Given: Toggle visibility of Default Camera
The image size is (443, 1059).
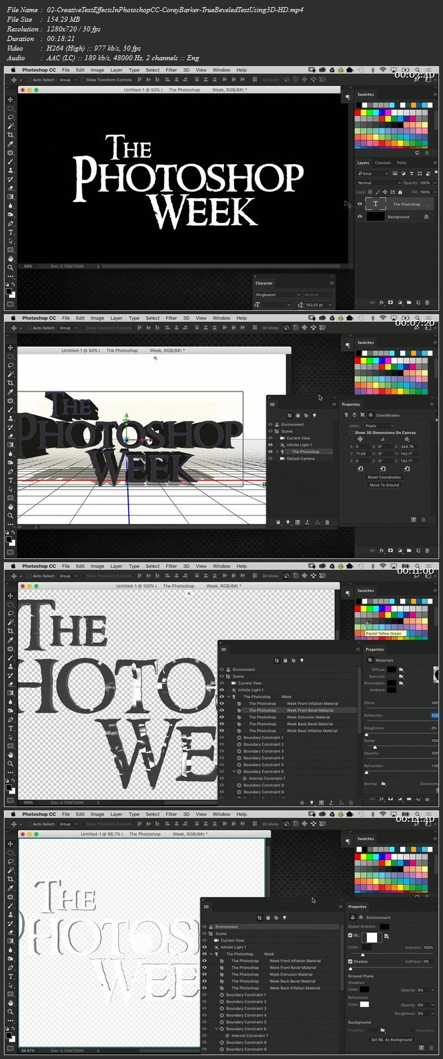Looking at the screenshot, I should (270, 458).
